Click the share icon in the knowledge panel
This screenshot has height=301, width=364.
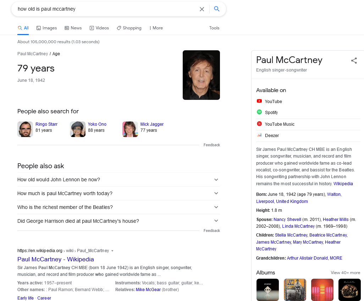[x=354, y=61]
